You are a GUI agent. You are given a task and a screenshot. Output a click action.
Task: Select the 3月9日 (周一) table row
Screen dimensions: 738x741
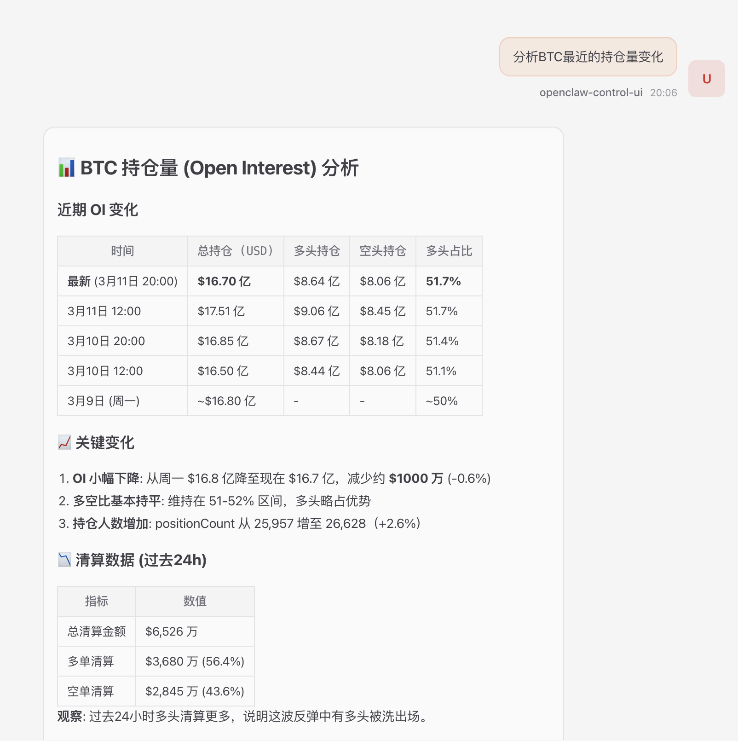(269, 400)
